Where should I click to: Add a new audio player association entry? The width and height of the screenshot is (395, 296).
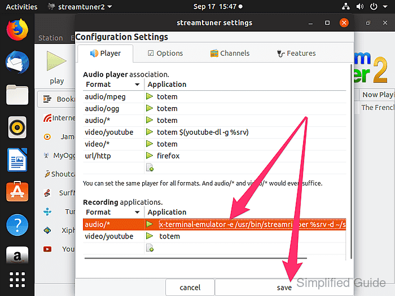(x=150, y=167)
